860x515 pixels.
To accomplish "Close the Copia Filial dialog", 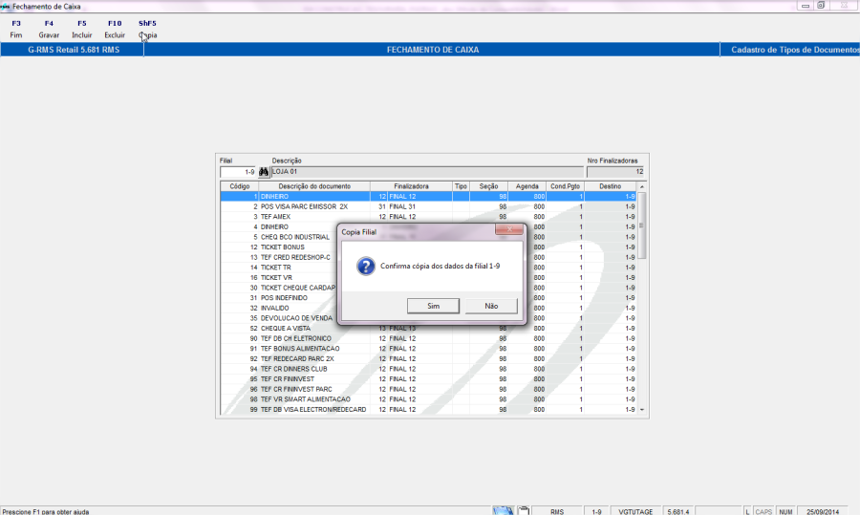I will pos(509,229).
